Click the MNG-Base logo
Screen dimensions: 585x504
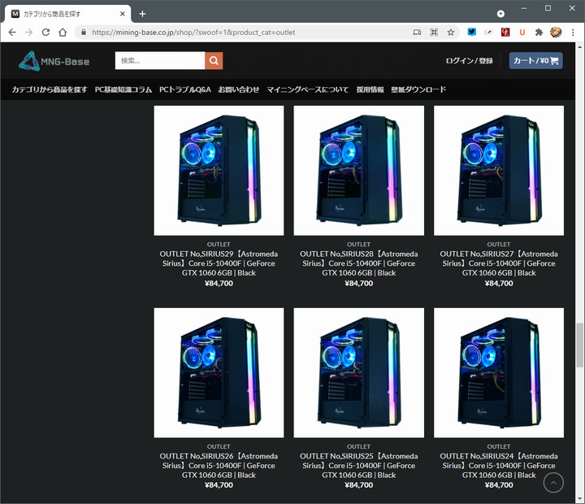[x=54, y=61]
